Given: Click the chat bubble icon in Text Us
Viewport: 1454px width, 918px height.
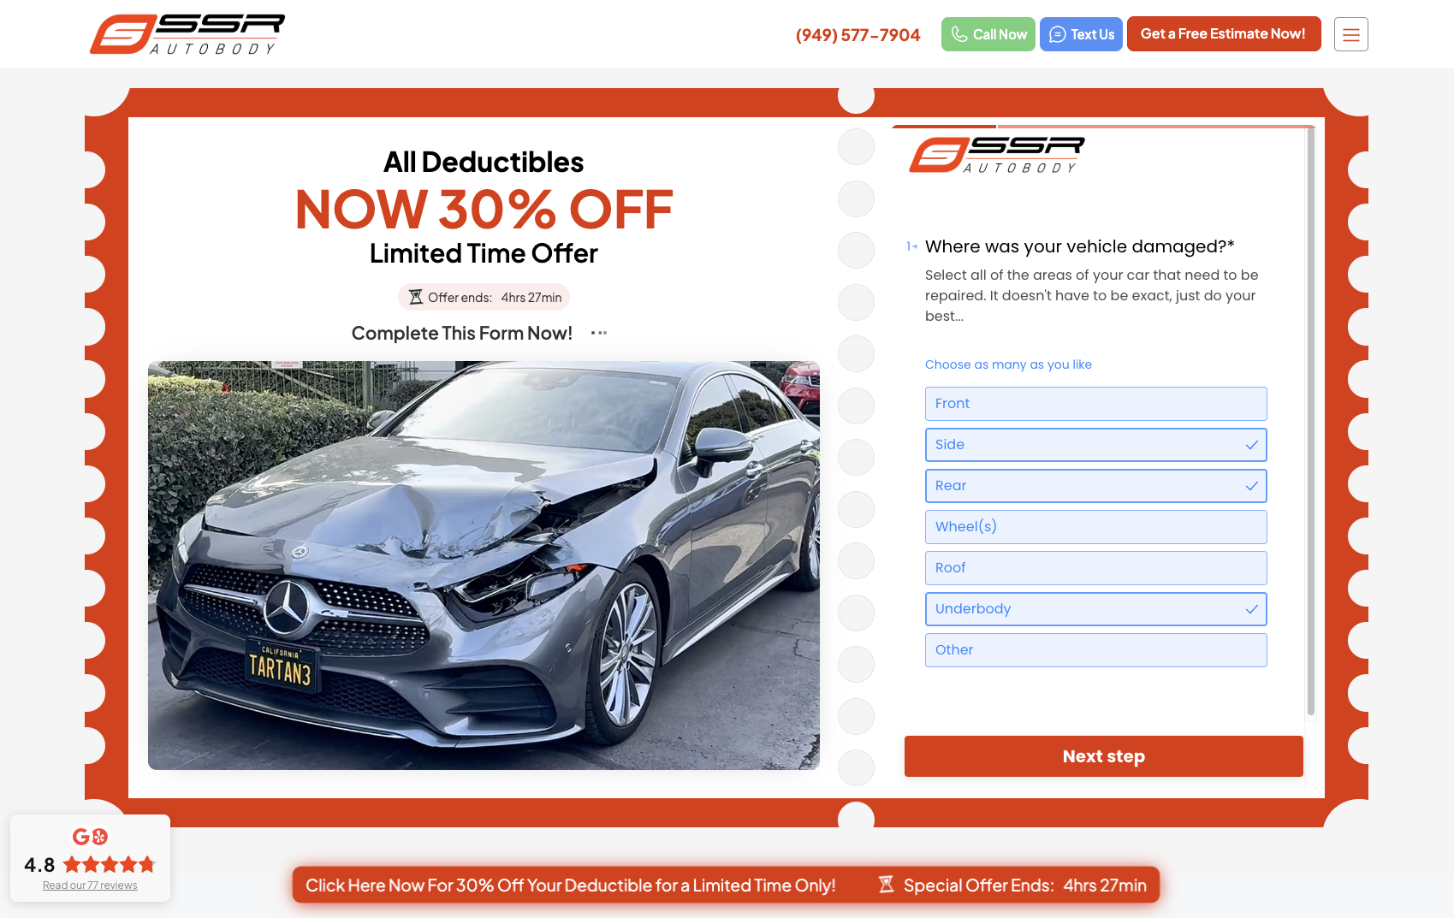Looking at the screenshot, I should pyautogui.click(x=1058, y=34).
